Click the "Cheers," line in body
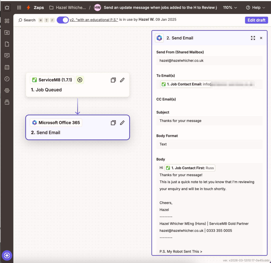This screenshot has height=263, width=271. click(x=166, y=203)
